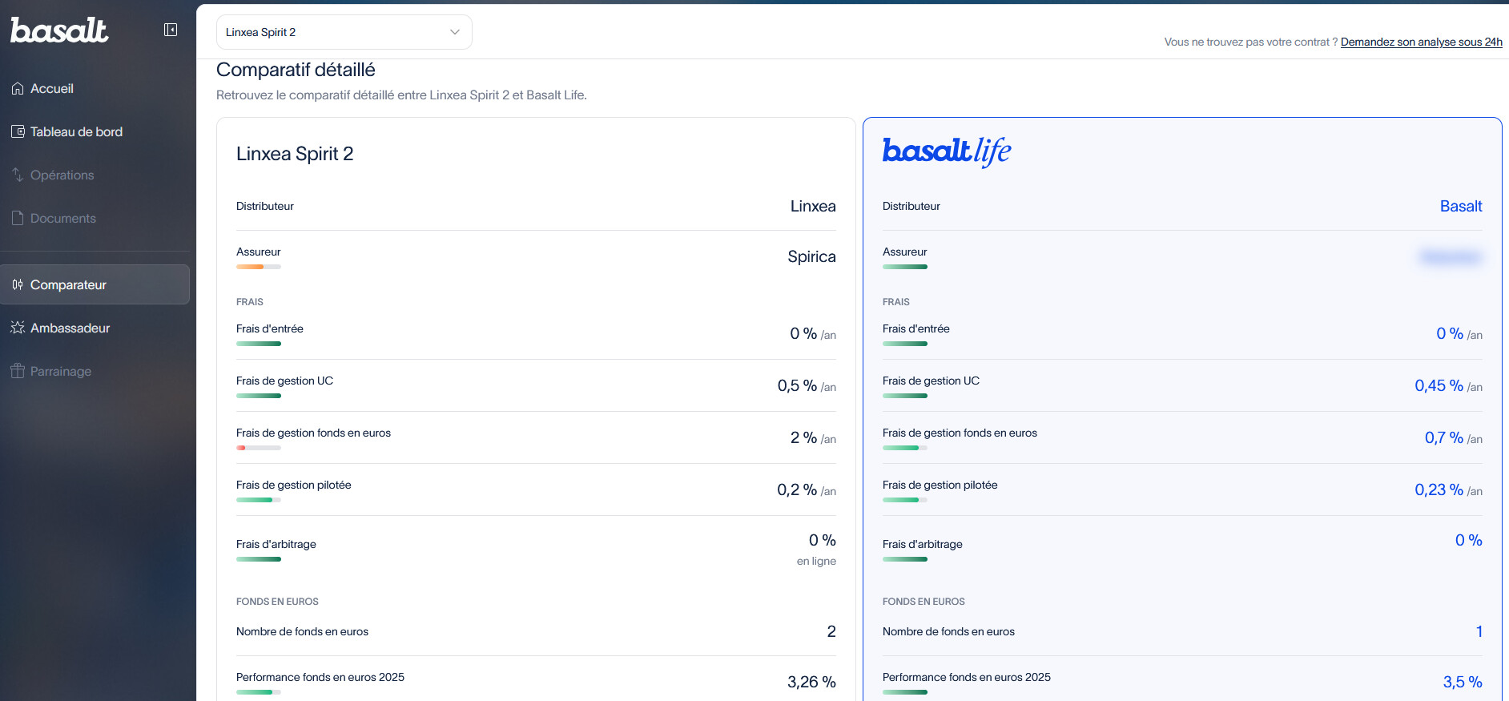Screen dimensions: 1509x701
Task: Click the Basalt Life Frais d'arbitrage score bar
Action: [905, 559]
